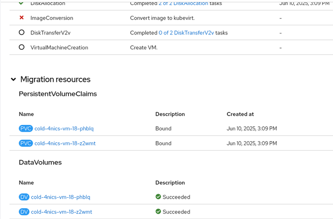
Task: Open the DataVolume link cold-4nics-vm-18-z2wmt
Action: tap(61, 212)
